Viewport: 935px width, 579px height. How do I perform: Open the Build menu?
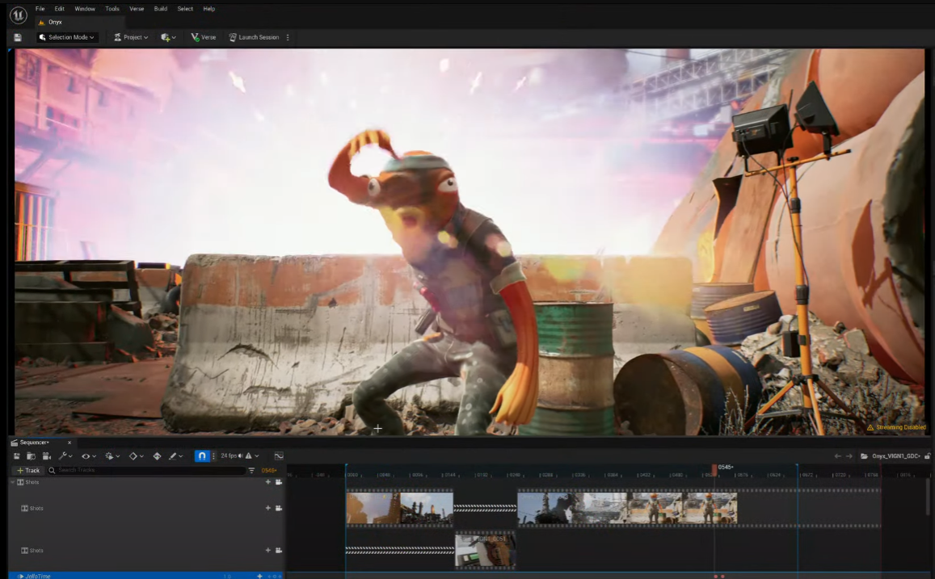click(x=160, y=9)
